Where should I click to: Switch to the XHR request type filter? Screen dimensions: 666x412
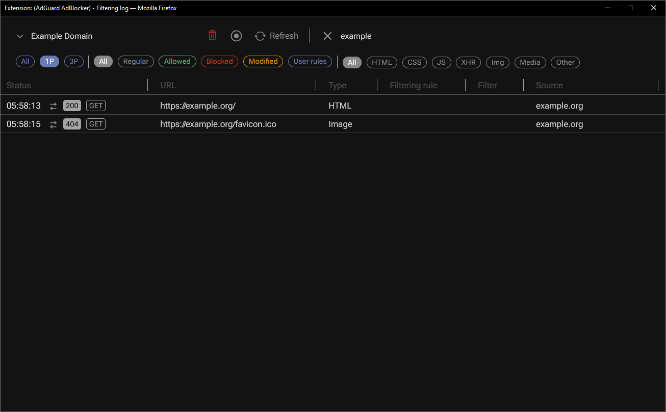click(468, 62)
